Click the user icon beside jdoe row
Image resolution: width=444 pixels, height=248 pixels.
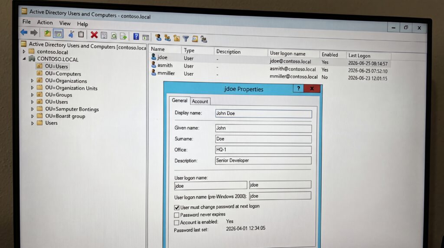pos(153,57)
